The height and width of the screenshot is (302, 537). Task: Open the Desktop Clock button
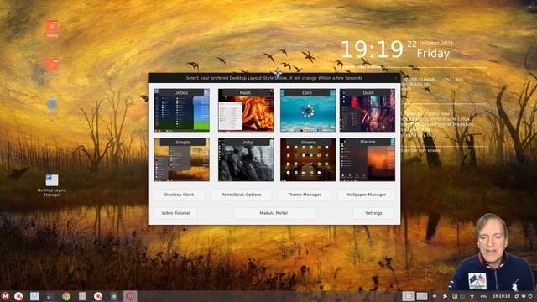pos(179,195)
